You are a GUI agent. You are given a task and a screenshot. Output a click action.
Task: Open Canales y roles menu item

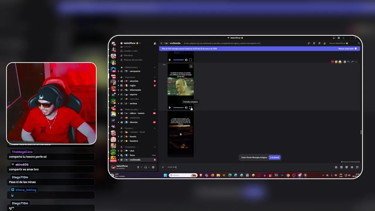tap(131, 51)
